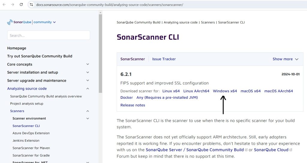Collapse Analyzing source code section
The height and width of the screenshot is (163, 307).
click(x=88, y=89)
